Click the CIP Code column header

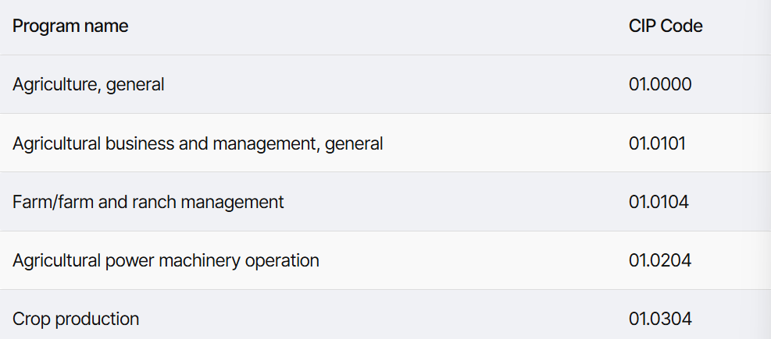tap(666, 26)
